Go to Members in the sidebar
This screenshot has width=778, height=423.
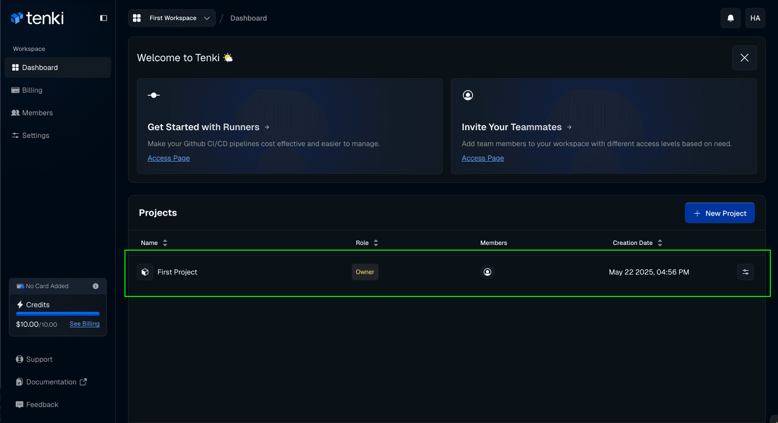pyautogui.click(x=58, y=113)
